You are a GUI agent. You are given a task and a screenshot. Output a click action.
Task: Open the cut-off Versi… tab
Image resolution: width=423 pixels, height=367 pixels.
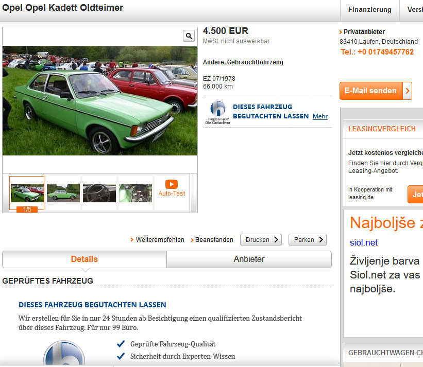[x=412, y=10]
